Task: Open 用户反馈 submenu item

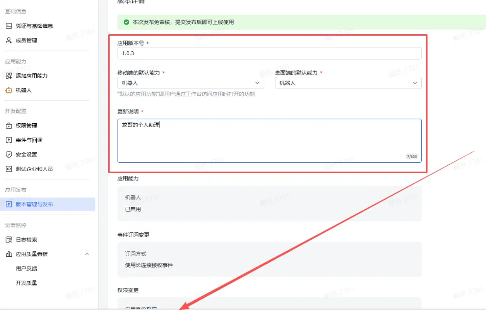Action: pyautogui.click(x=26, y=268)
